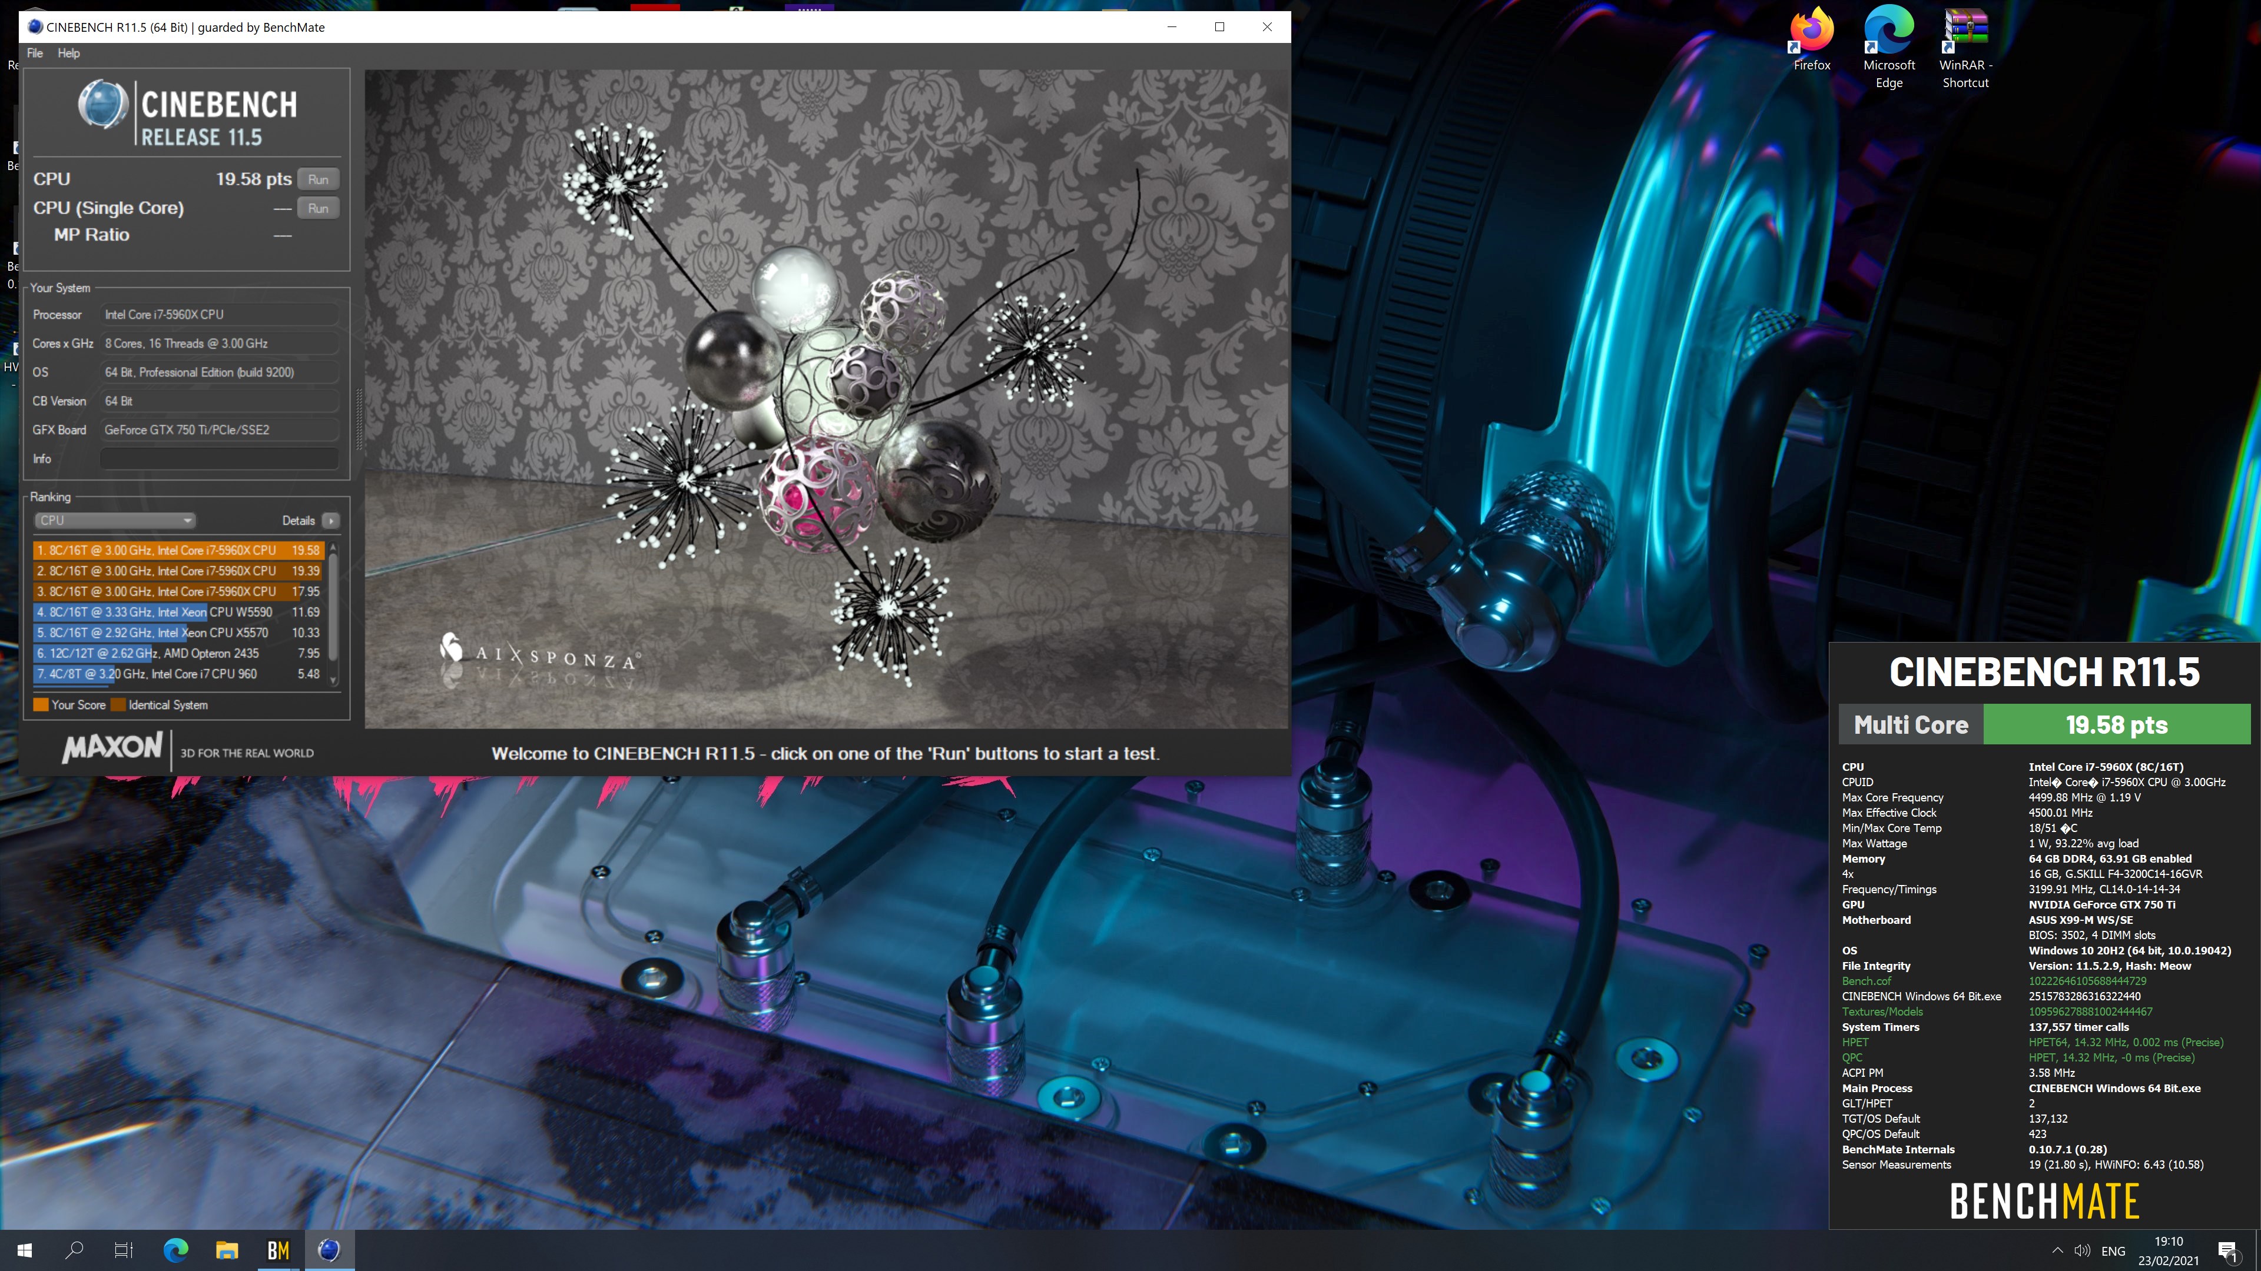Viewport: 2261px width, 1271px height.
Task: Open the clock and calendar flyout
Action: click(2168, 1251)
